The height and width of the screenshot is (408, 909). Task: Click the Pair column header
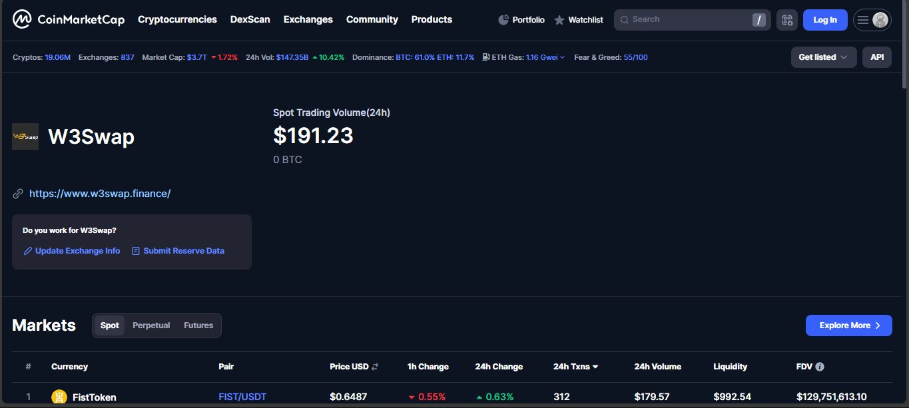click(x=226, y=367)
